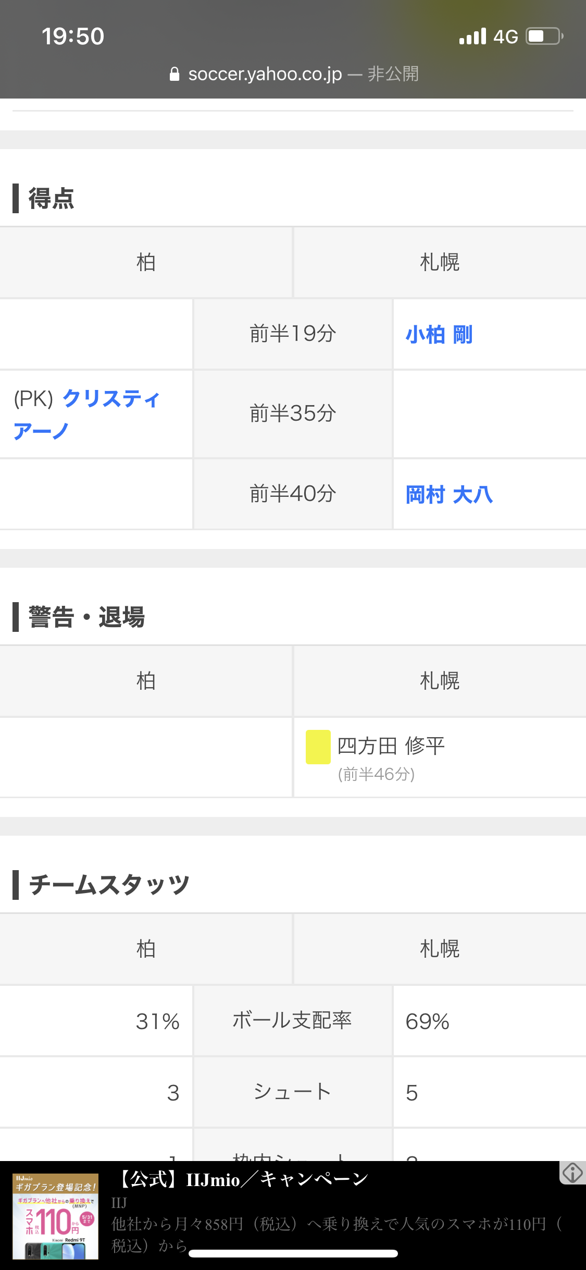Viewport: 586px width, 1270px height.
Task: Tap the シュート stat label
Action: 292,1092
